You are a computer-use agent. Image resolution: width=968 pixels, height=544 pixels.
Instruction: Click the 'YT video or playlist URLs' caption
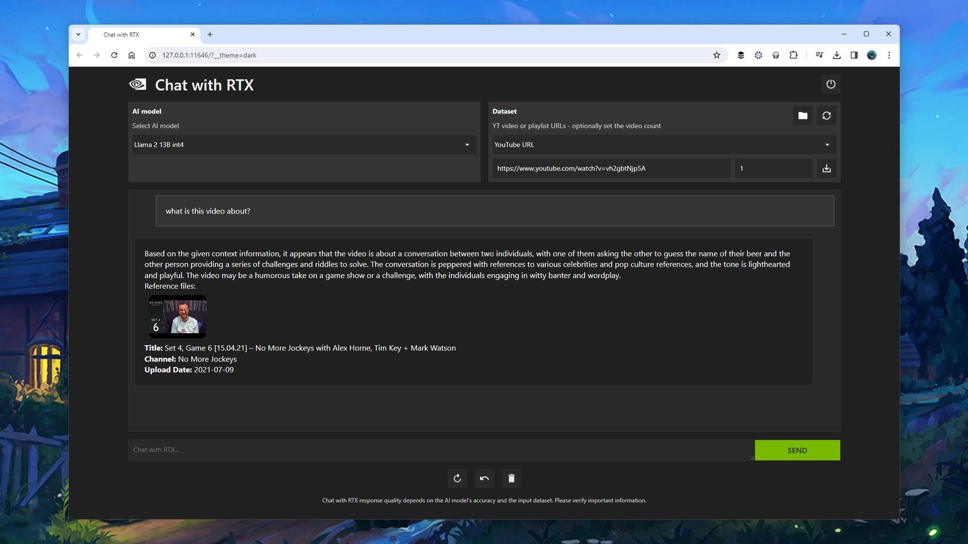[x=577, y=126]
